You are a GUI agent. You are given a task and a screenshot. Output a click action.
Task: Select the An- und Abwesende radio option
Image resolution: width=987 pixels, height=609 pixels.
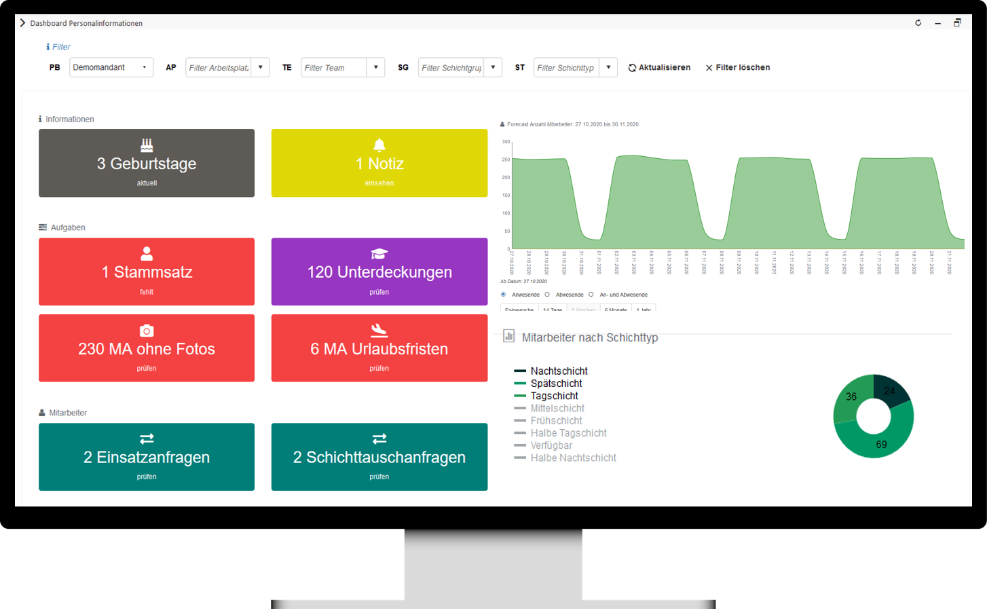pos(591,295)
